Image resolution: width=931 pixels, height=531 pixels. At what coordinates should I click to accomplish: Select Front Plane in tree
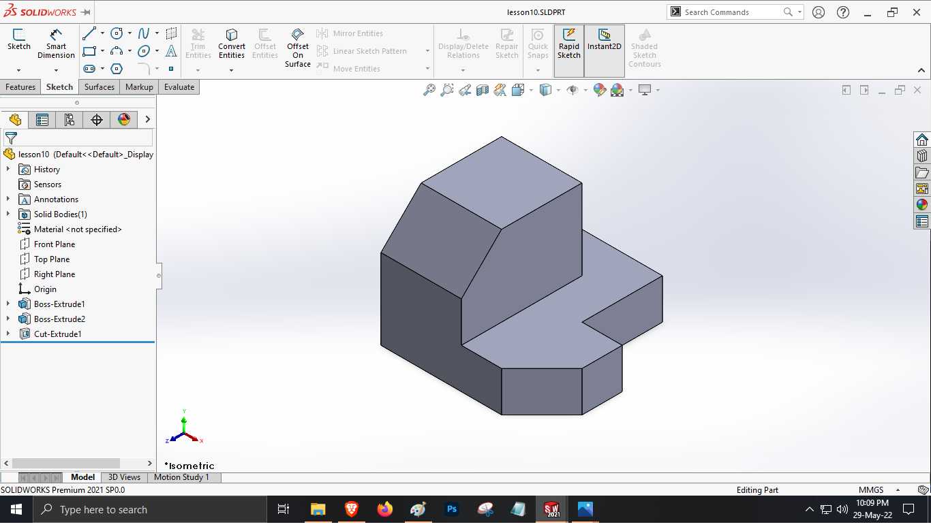(55, 244)
